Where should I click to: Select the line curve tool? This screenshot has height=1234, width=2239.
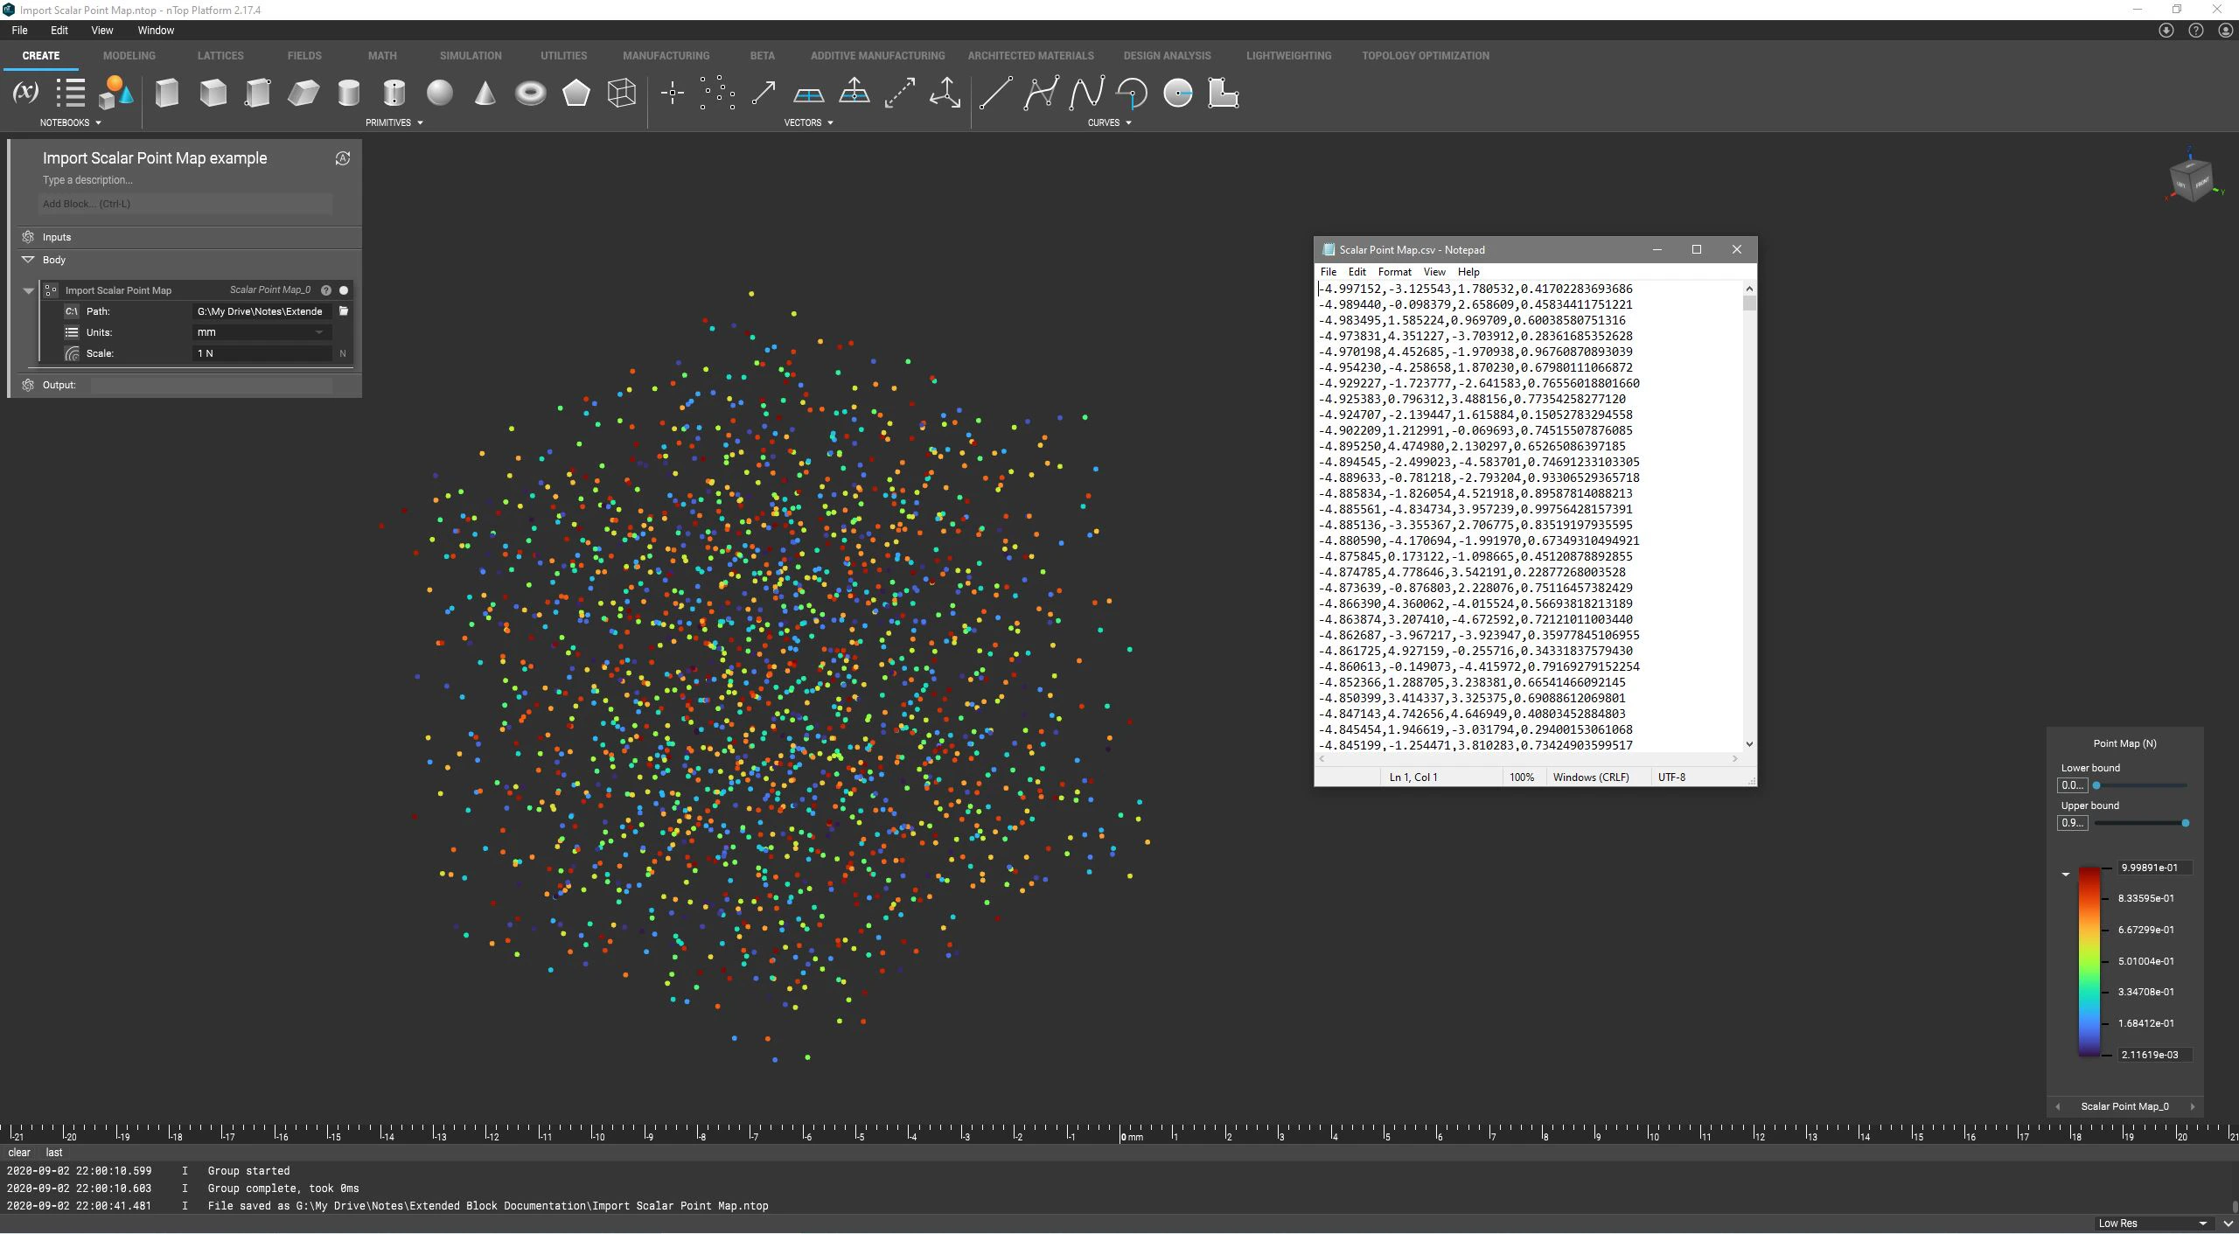coord(994,93)
